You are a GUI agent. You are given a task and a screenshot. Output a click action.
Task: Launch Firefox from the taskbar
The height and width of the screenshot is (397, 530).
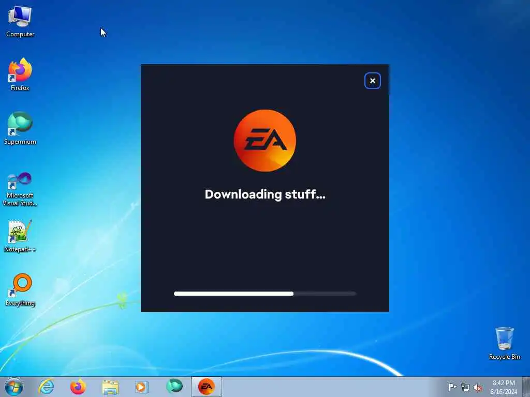[x=78, y=387]
